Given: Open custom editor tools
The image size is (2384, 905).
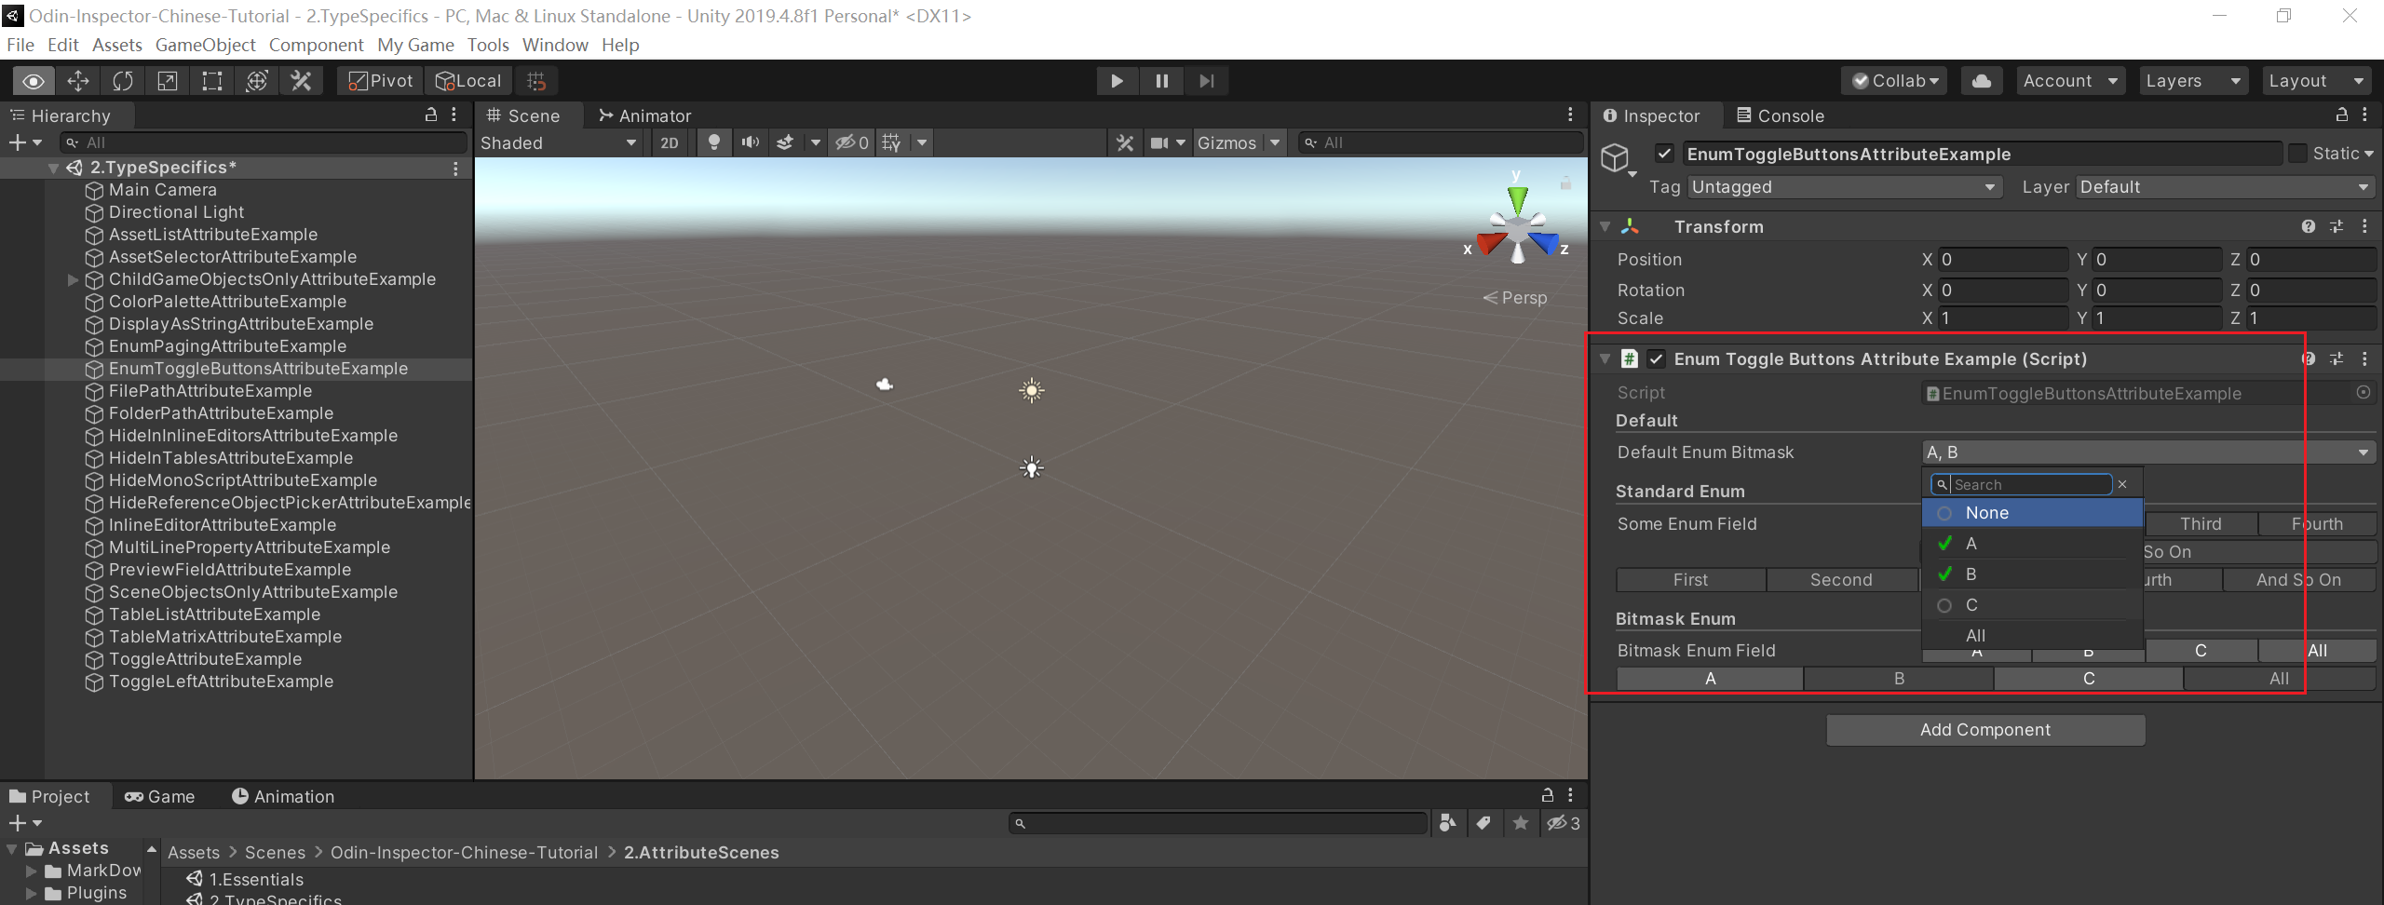Looking at the screenshot, I should coord(301,81).
